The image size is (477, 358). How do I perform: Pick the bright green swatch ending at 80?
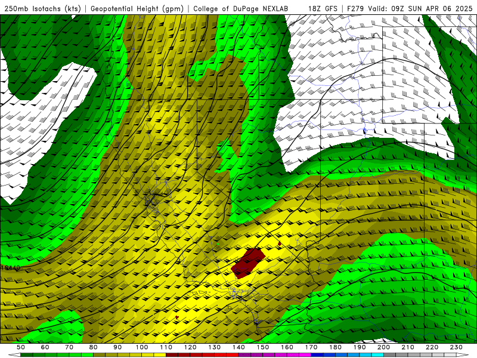pos(87,355)
